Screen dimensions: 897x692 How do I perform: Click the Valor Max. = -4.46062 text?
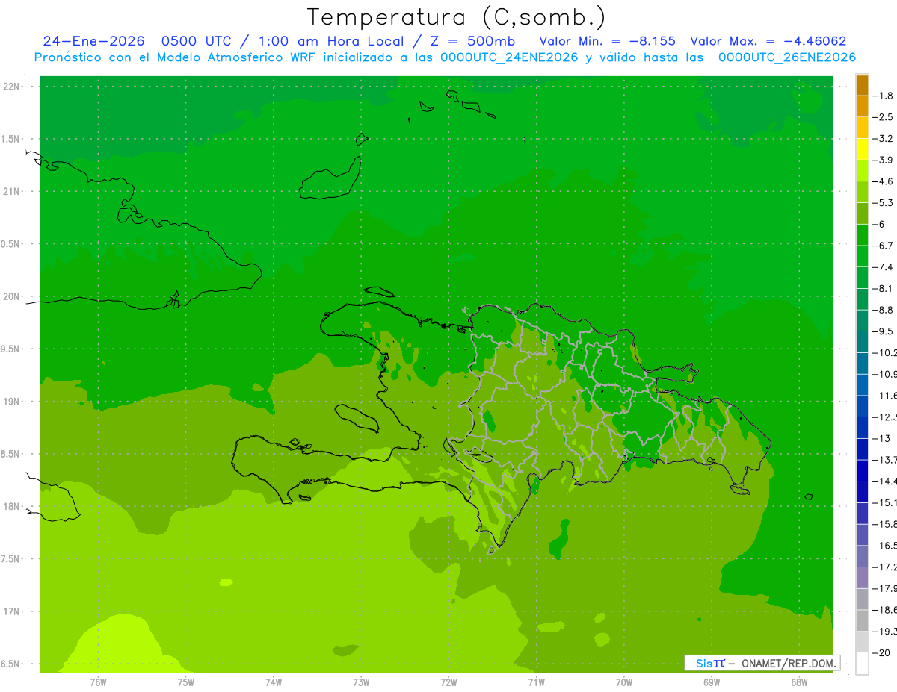coord(768,41)
